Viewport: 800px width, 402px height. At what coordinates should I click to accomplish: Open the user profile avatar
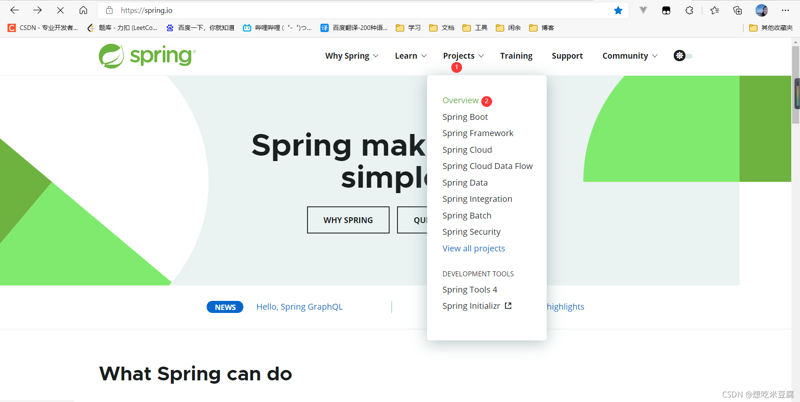click(762, 10)
